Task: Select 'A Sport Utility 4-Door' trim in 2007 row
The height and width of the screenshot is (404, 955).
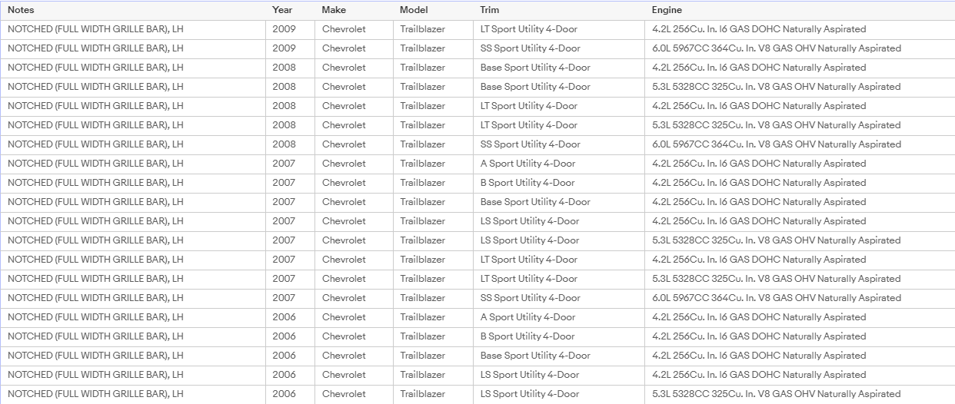Action: click(x=527, y=164)
